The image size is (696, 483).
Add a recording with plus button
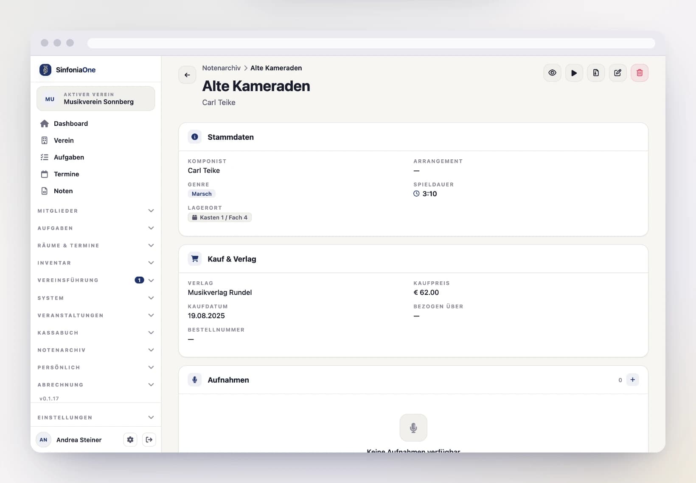632,380
